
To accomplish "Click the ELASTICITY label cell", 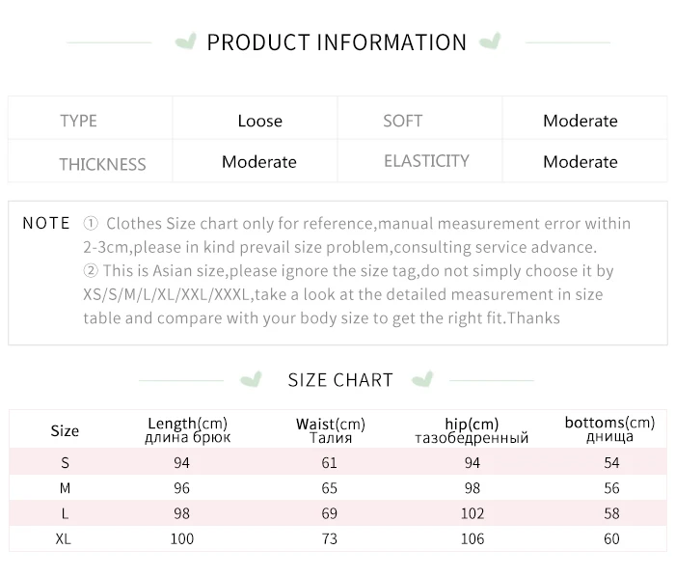I will point(419,161).
